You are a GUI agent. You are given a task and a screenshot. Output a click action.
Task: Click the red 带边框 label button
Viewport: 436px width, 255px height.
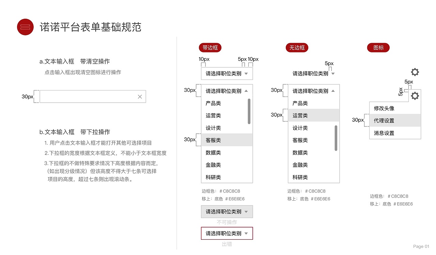coord(210,48)
